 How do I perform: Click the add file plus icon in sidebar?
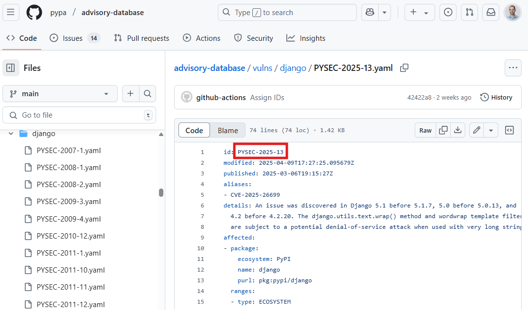130,93
